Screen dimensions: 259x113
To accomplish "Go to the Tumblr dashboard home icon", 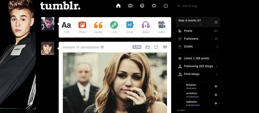I will (x=118, y=6).
